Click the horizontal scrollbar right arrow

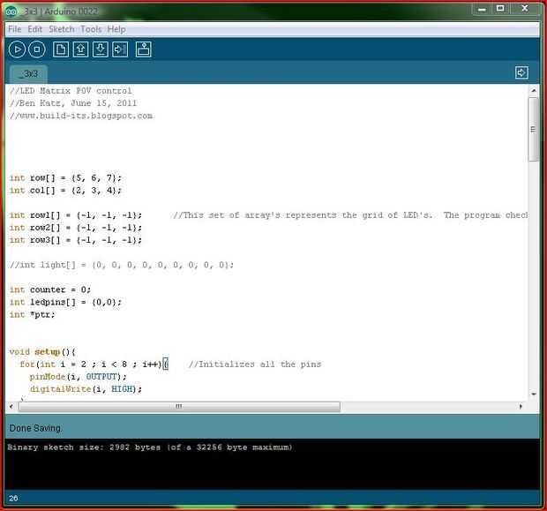pos(521,406)
